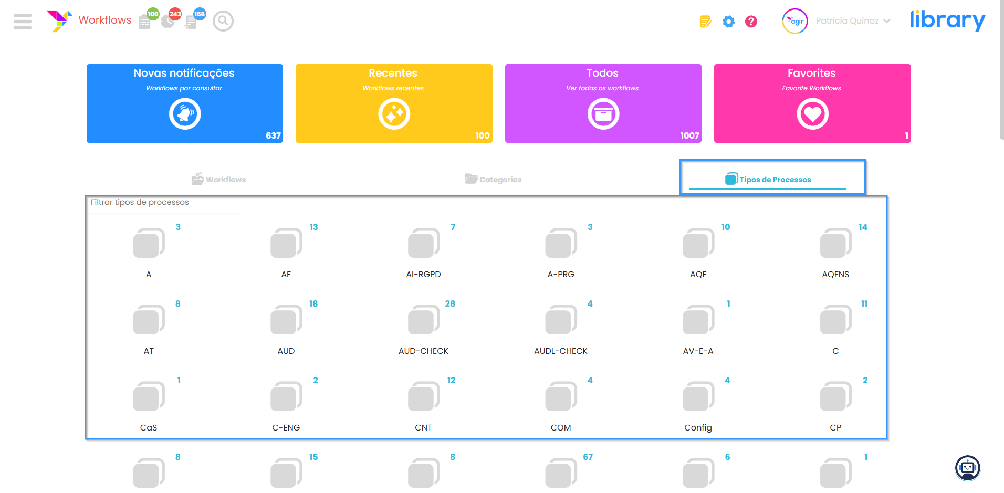Viewport: 1004px width, 493px height.
Task: Open the CP process type icon
Action: pos(836,396)
